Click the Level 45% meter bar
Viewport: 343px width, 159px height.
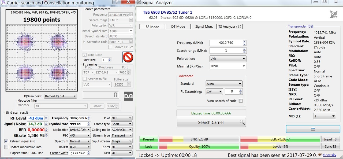tap(280, 146)
